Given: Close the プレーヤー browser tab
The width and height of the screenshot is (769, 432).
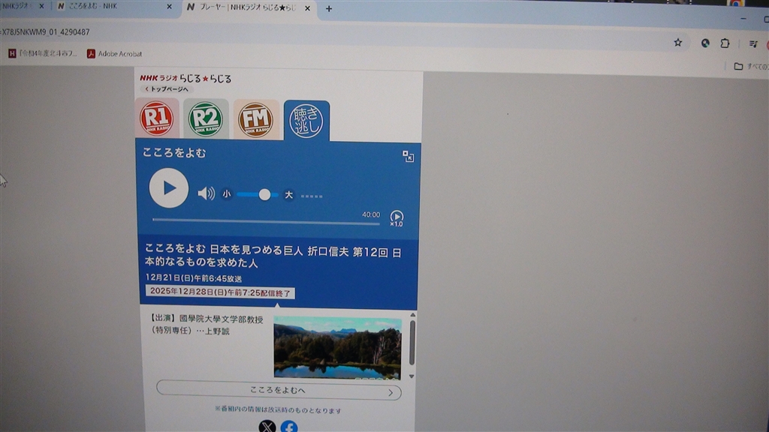Looking at the screenshot, I should [307, 8].
